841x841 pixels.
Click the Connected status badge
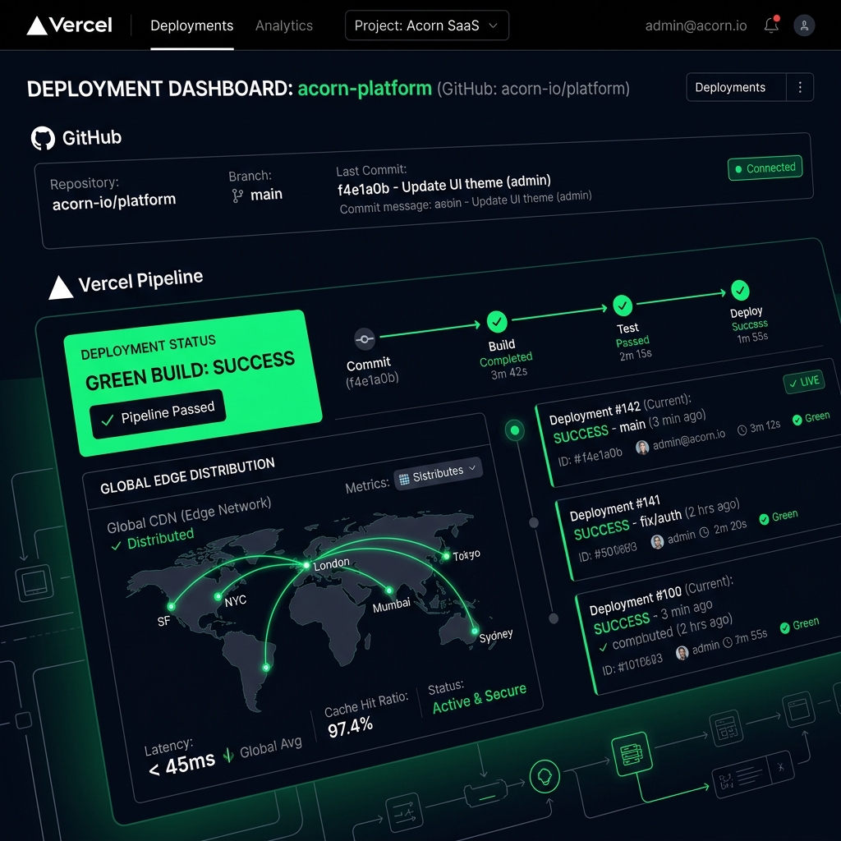(765, 168)
